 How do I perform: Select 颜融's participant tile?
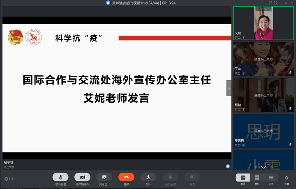(x=263, y=94)
